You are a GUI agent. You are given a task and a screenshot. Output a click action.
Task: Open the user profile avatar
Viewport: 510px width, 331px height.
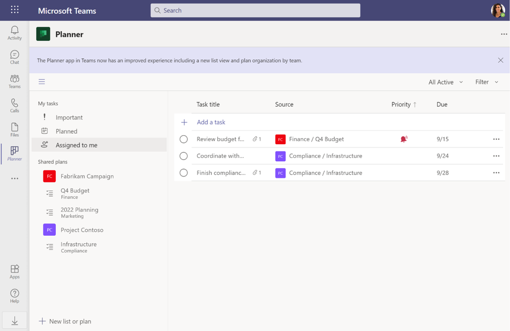tap(498, 10)
